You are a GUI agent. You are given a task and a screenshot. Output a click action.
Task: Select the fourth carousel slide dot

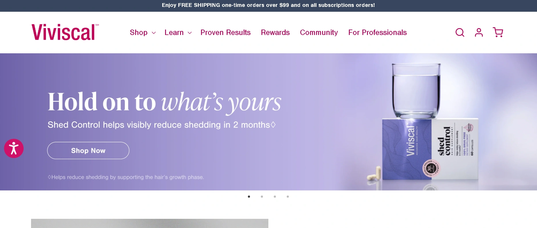click(288, 196)
